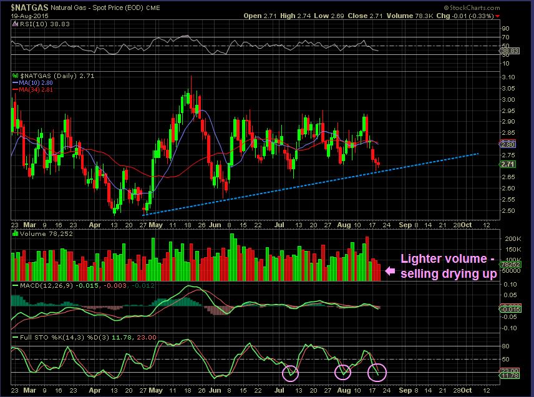This screenshot has height=397, width=534.
Task: Click the Volume 78.3K header value
Action: [x=410, y=16]
